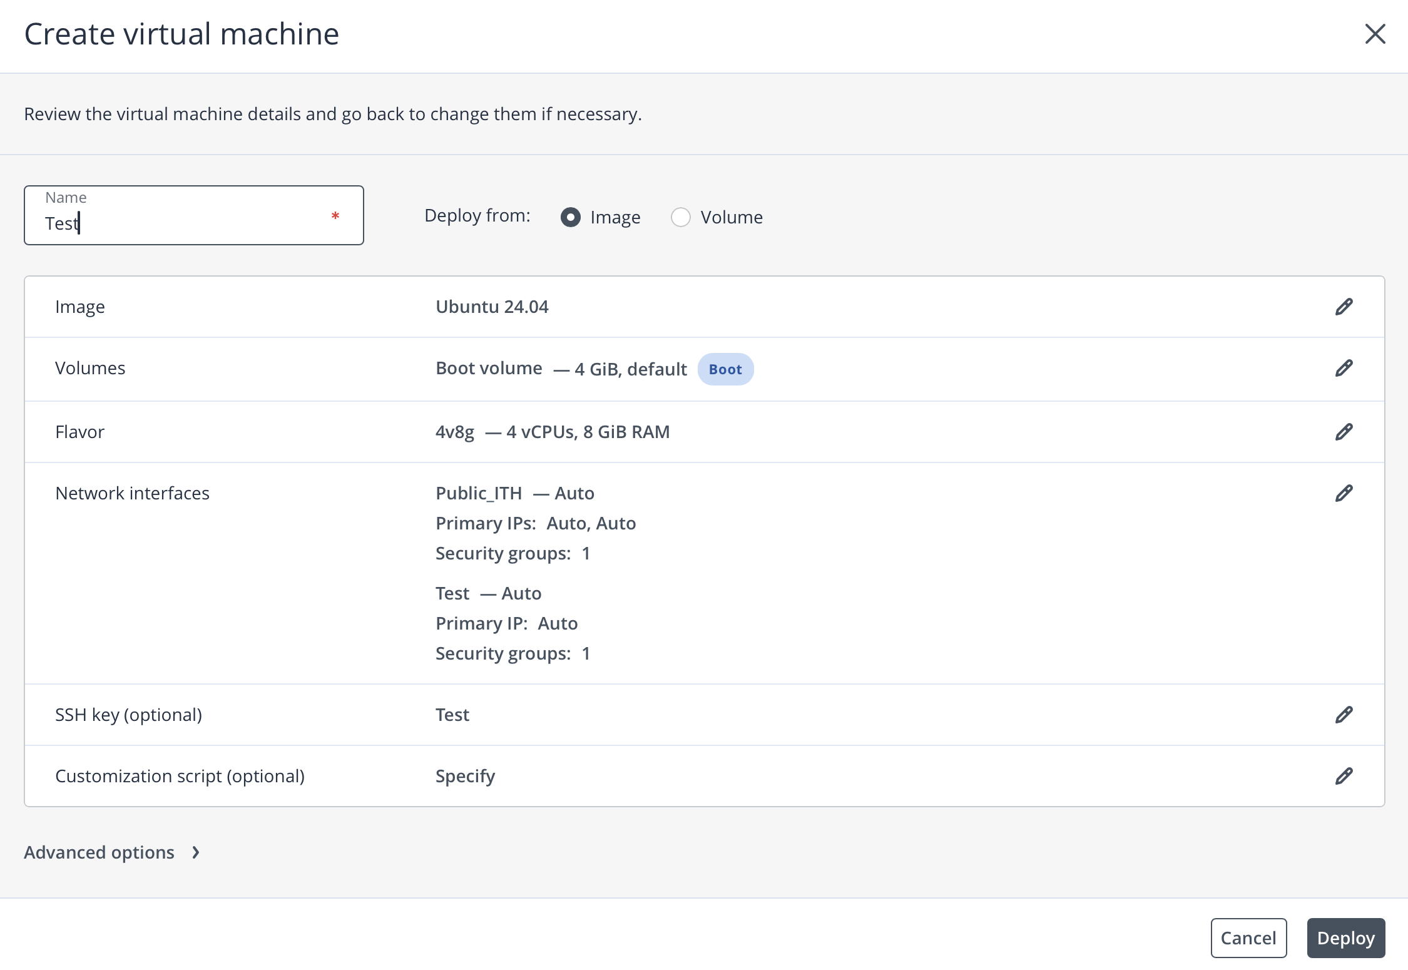
Task: Click the Cancel button
Action: click(x=1248, y=937)
